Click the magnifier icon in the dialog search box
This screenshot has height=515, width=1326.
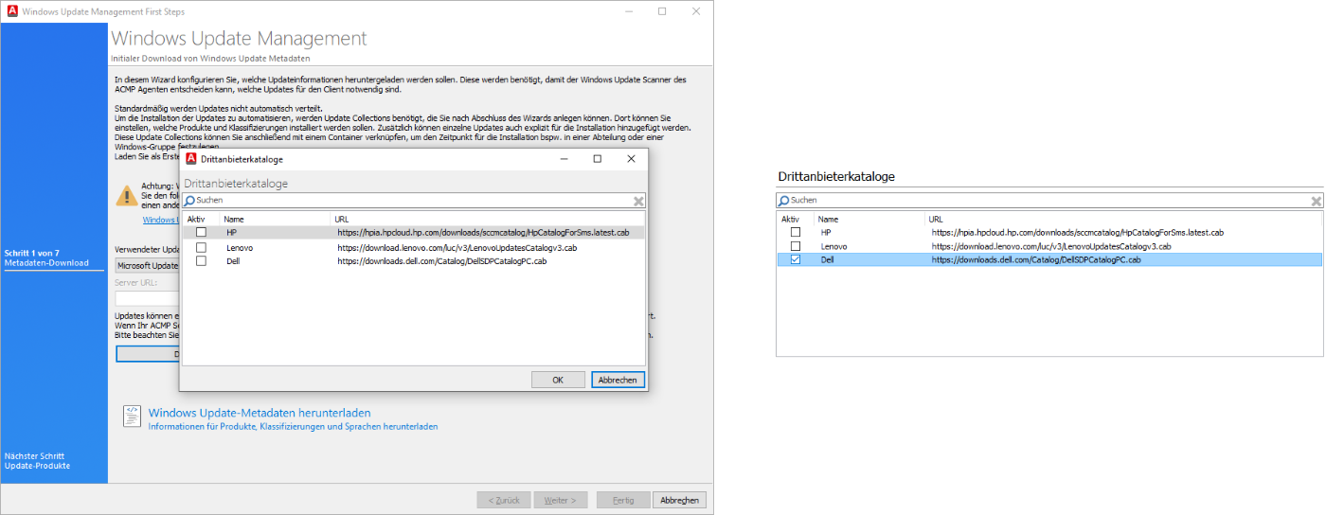[x=189, y=201]
